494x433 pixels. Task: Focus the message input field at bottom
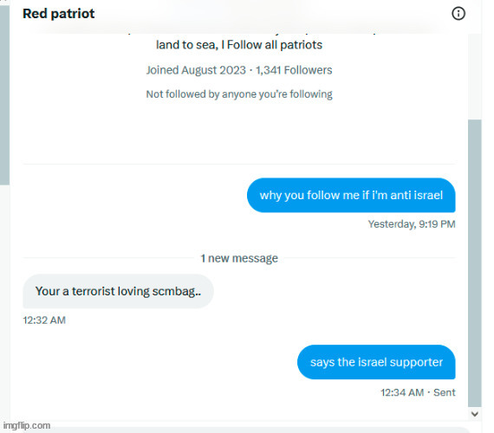[239, 430]
